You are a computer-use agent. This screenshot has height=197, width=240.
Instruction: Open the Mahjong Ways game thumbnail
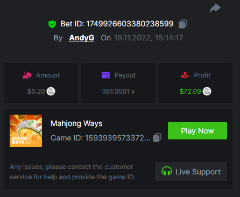click(x=26, y=131)
